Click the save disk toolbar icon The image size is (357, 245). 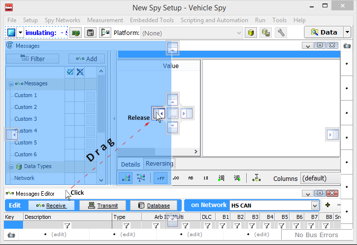(x=90, y=33)
